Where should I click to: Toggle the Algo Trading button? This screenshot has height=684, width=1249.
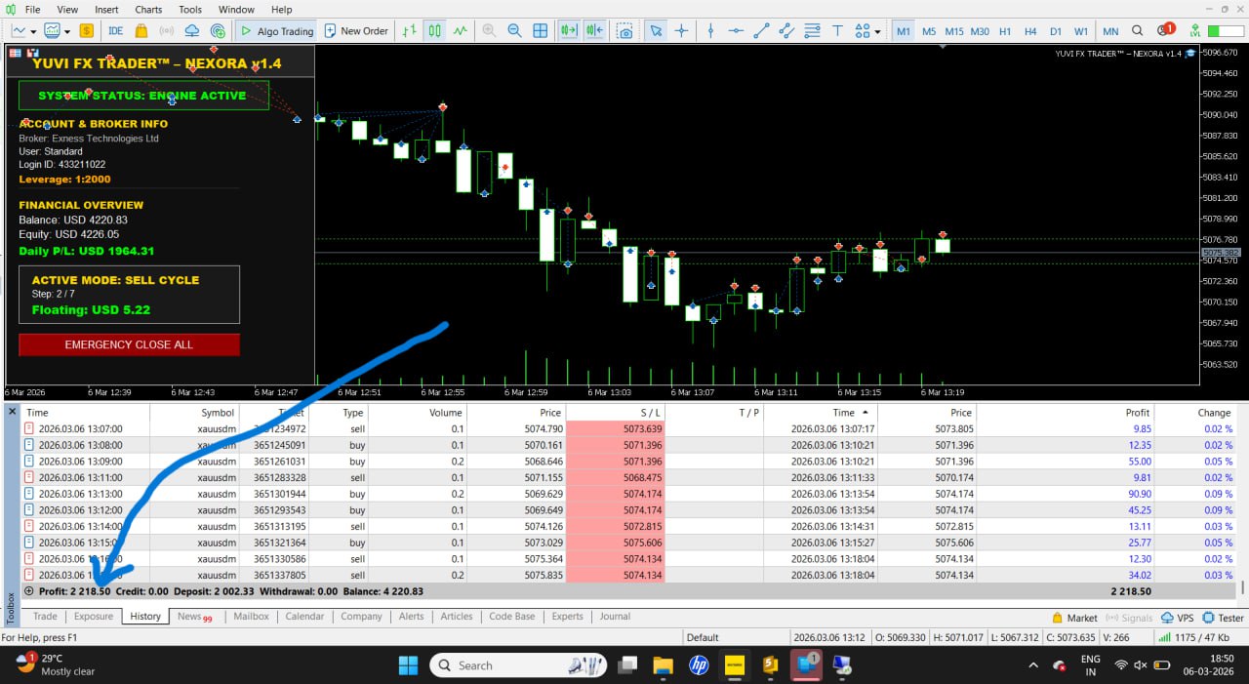(276, 31)
